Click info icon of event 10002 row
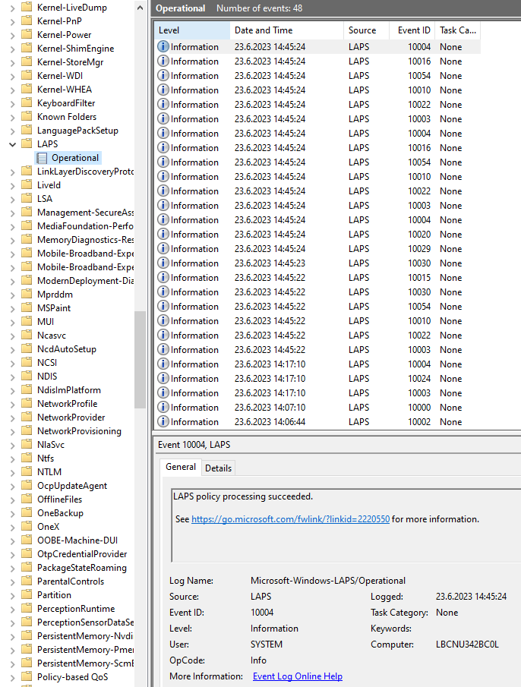 (x=163, y=421)
